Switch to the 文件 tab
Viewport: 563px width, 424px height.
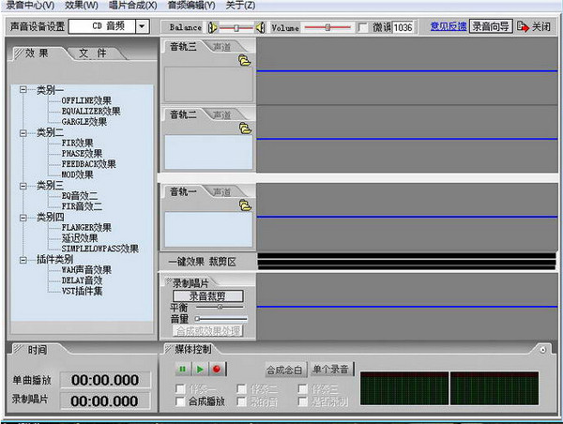[93, 53]
